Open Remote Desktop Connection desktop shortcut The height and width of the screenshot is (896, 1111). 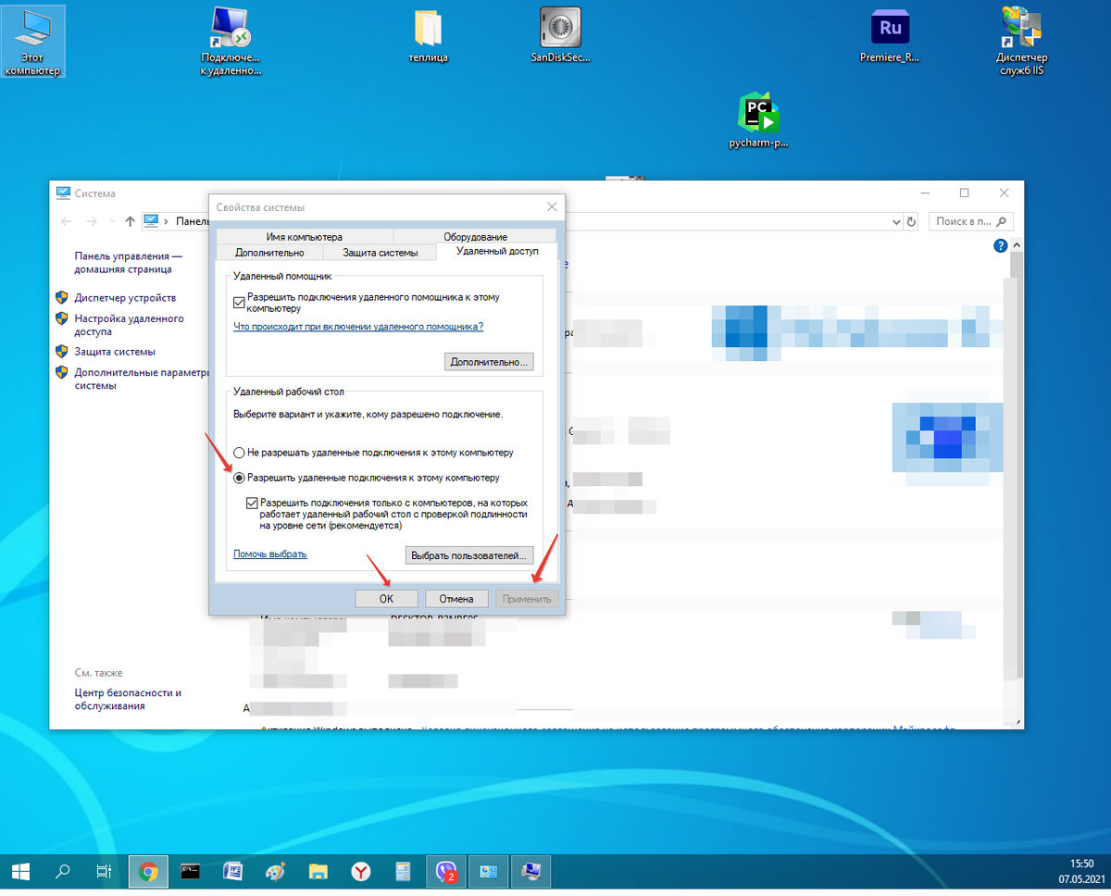coord(231,42)
